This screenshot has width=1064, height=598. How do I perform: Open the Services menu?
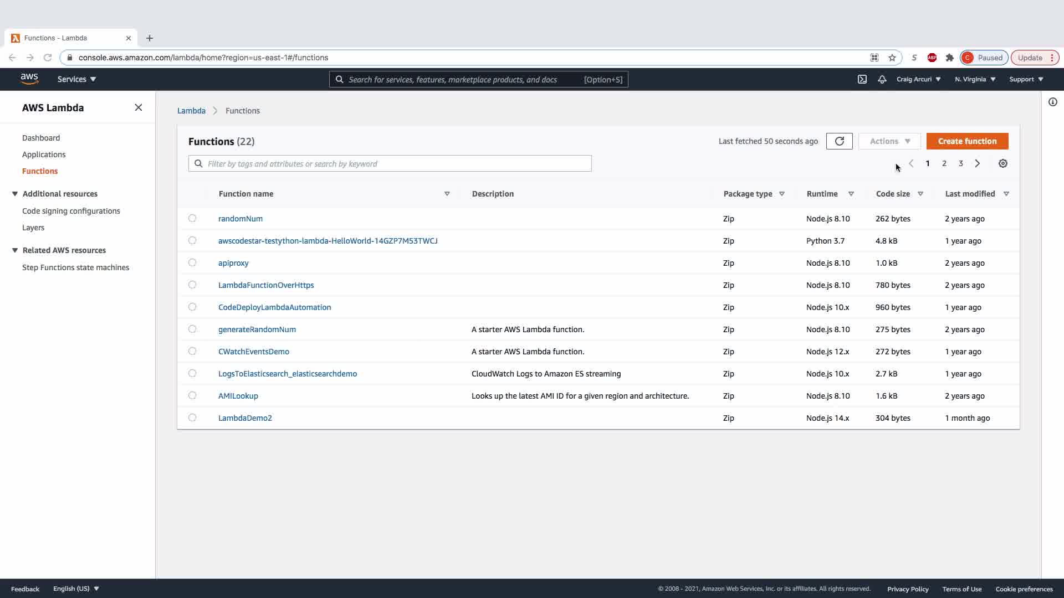click(x=76, y=79)
